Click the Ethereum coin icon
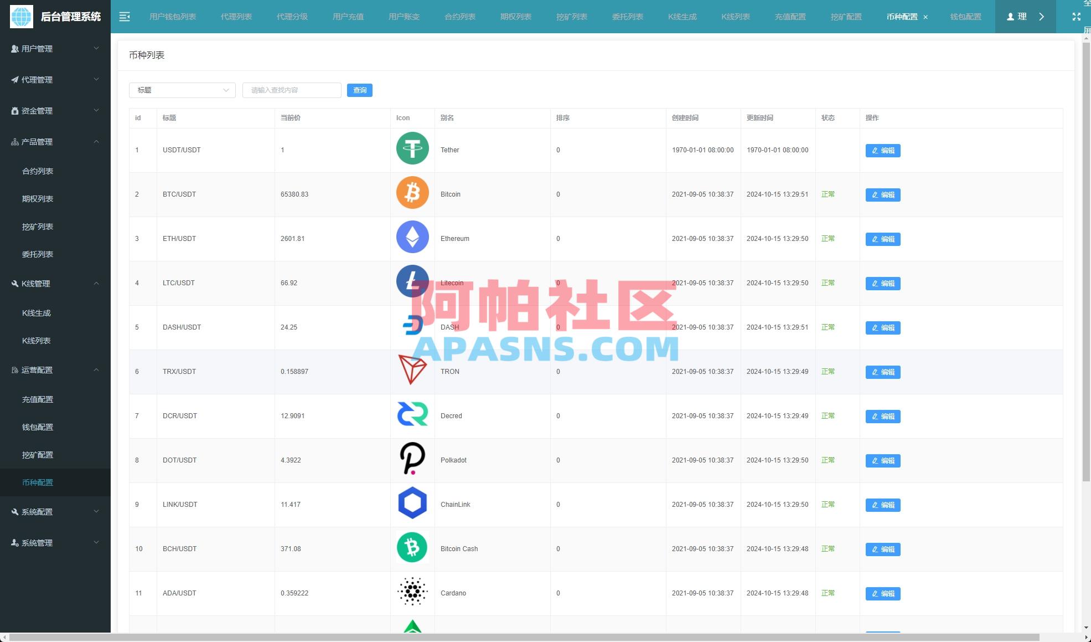 412,237
